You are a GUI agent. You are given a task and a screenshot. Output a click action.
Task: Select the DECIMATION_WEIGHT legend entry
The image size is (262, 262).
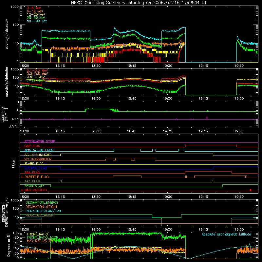[x=42, y=207]
